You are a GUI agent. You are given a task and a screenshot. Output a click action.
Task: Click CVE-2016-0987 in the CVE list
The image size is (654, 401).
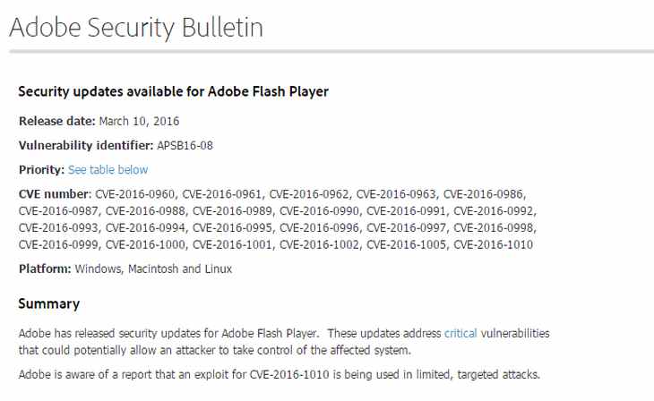[x=59, y=210]
